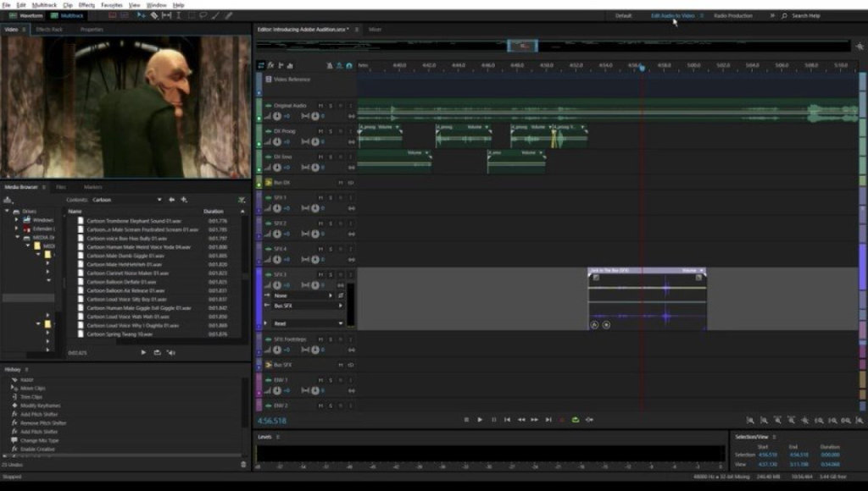The width and height of the screenshot is (868, 491).
Task: Mute the Original Audio track
Action: coord(320,106)
